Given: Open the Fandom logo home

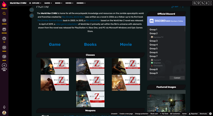Looking at the screenshot, I should (x=4, y=5).
